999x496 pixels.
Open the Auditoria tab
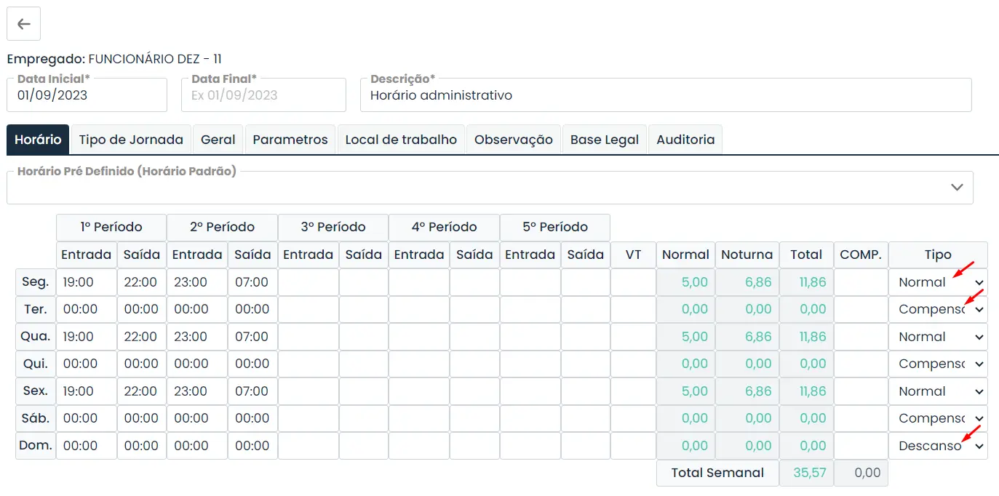click(685, 140)
